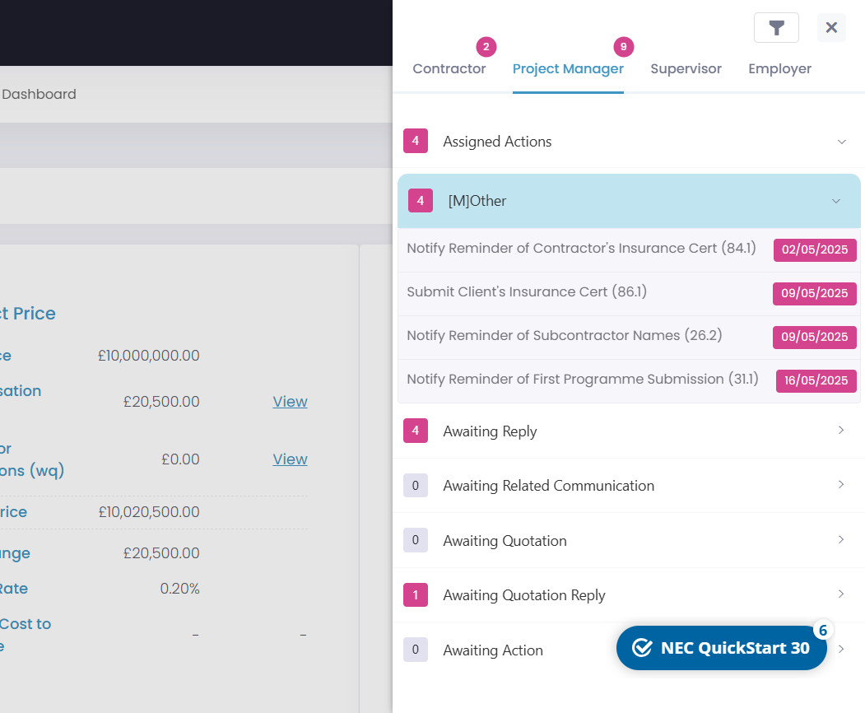Click the Assigned Actions count badge

pos(415,142)
